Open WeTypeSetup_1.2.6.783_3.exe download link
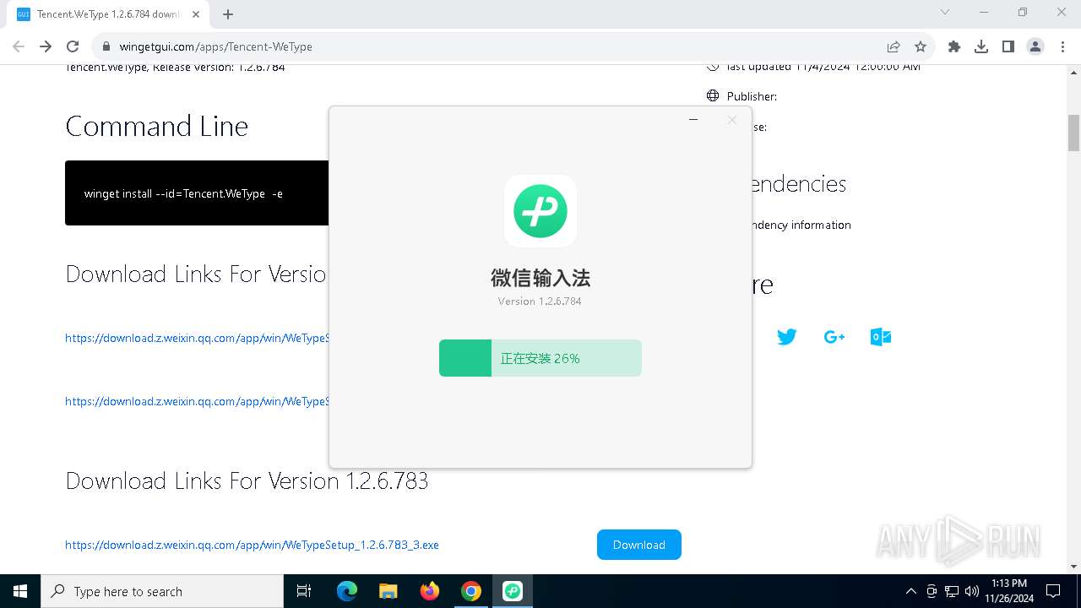Screen dimensions: 1081x608 252,545
